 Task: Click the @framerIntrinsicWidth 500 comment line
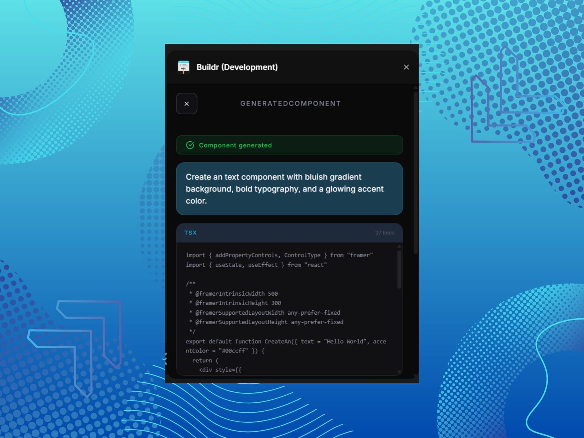[233, 293]
